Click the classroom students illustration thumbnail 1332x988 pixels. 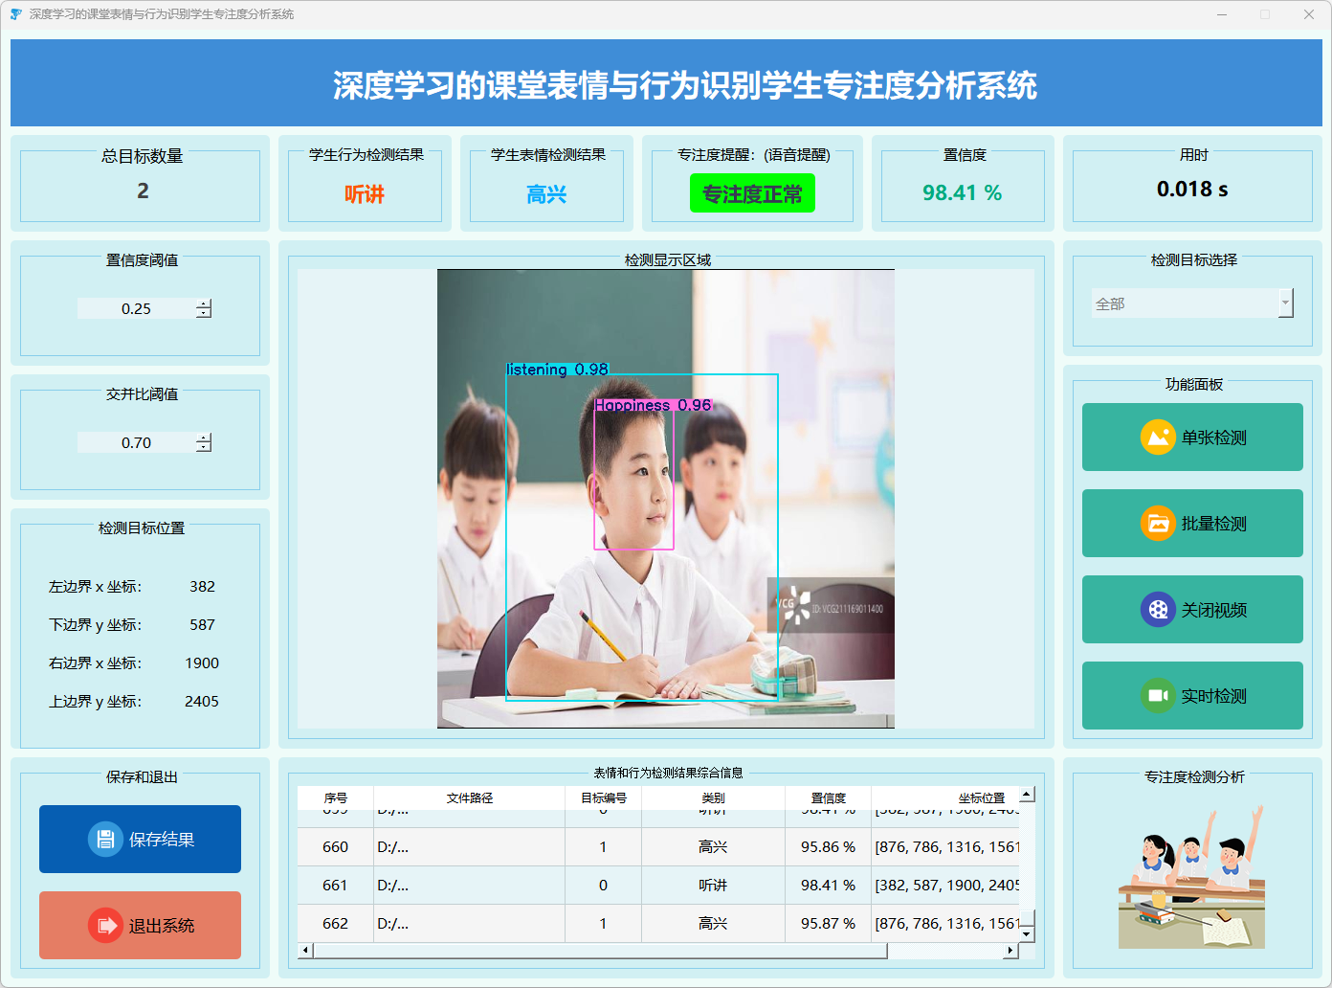click(1191, 878)
